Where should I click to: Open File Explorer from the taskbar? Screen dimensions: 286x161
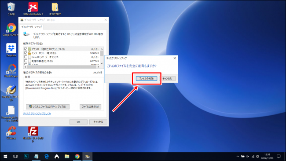pos(67,157)
